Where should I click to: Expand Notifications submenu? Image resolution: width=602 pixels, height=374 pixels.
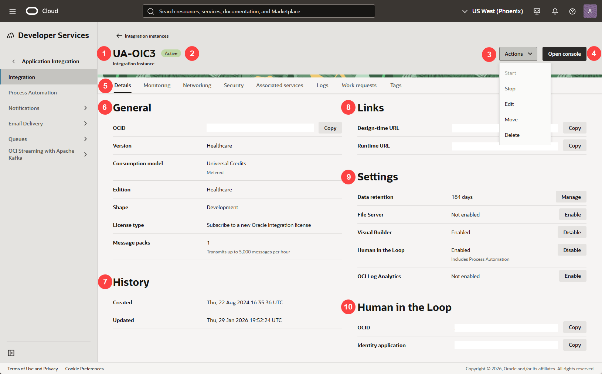tap(85, 108)
